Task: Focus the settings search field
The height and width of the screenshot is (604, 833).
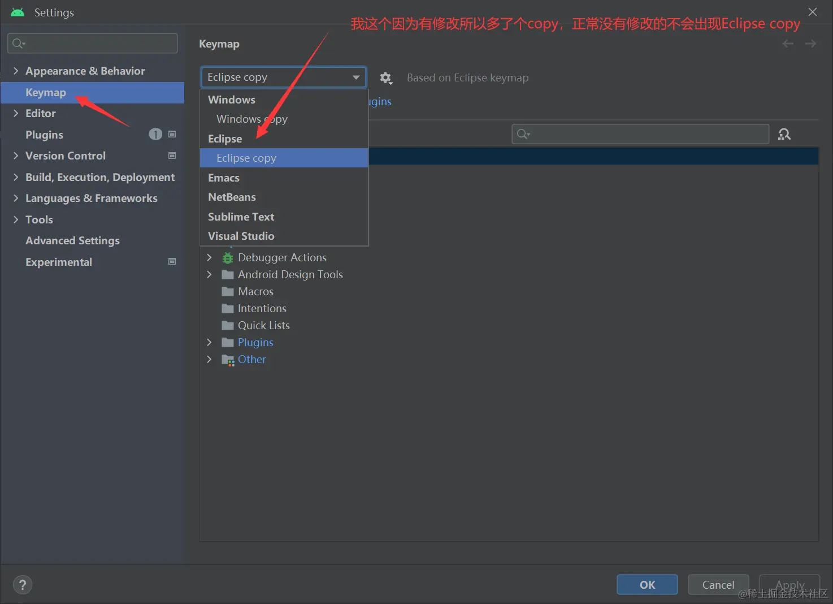Action: (93, 43)
